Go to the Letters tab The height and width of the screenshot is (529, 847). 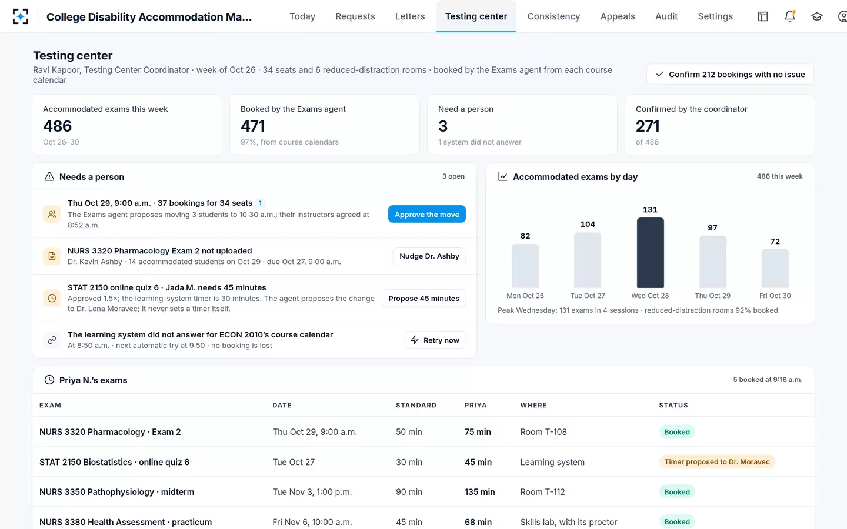tap(410, 16)
